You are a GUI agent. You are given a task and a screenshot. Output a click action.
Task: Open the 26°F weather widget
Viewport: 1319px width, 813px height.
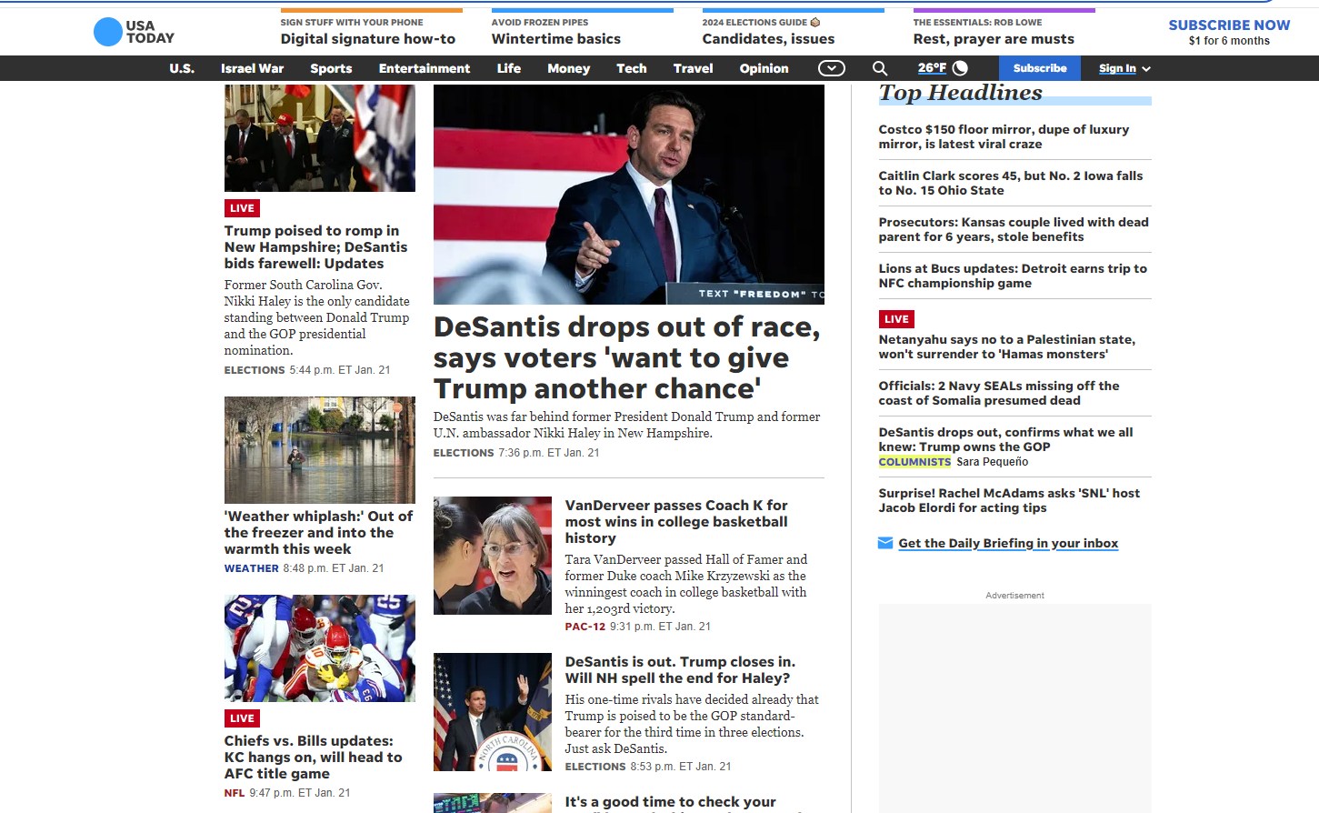(x=943, y=68)
